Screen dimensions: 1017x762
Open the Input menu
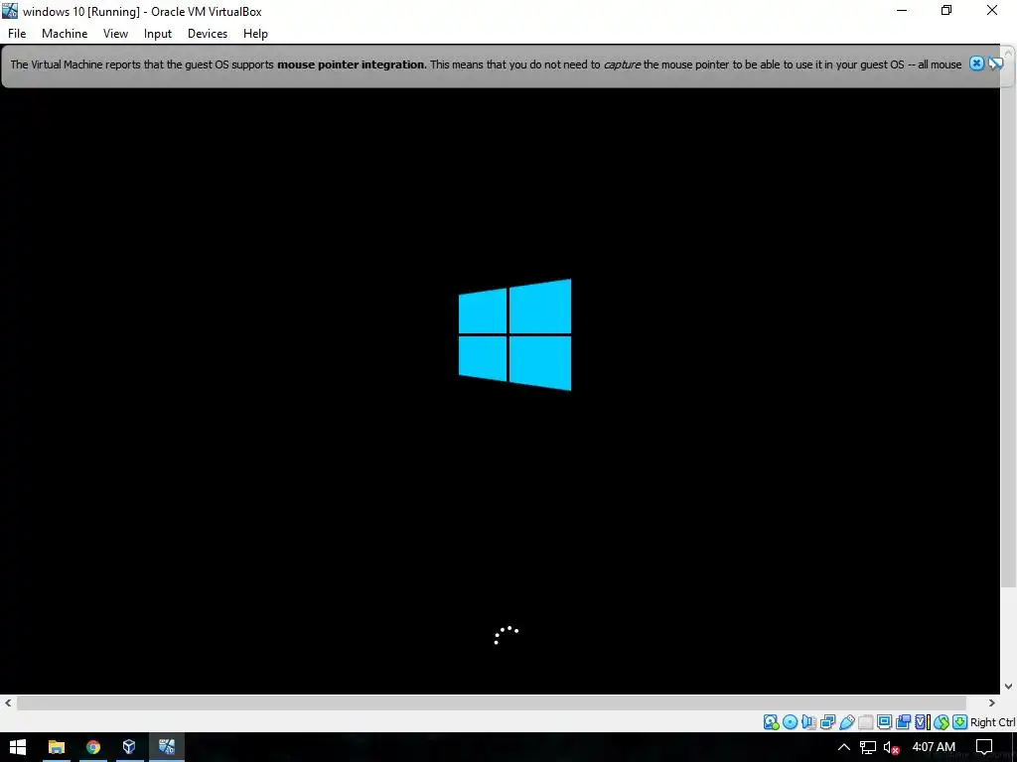tap(158, 34)
